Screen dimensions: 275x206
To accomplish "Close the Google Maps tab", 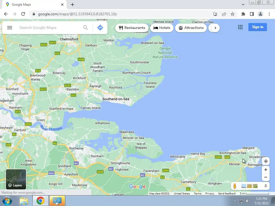I will 62,5.
